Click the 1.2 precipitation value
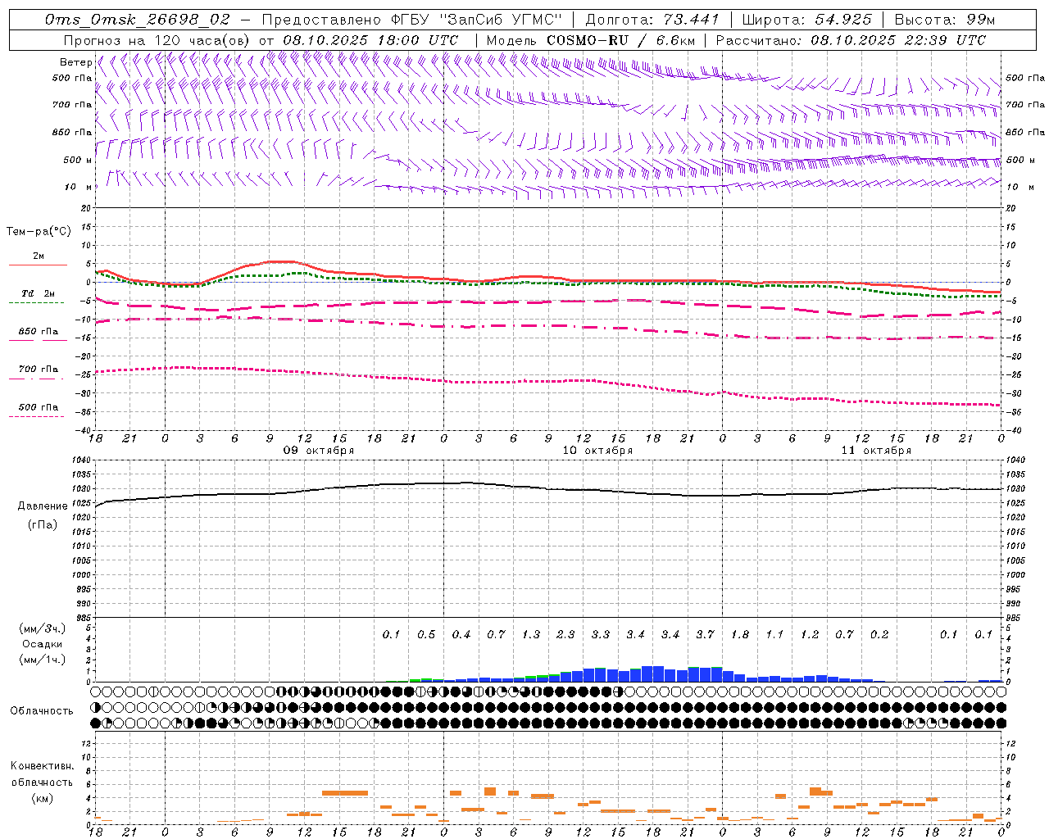Image resolution: width=1049 pixels, height=839 pixels. (x=810, y=635)
